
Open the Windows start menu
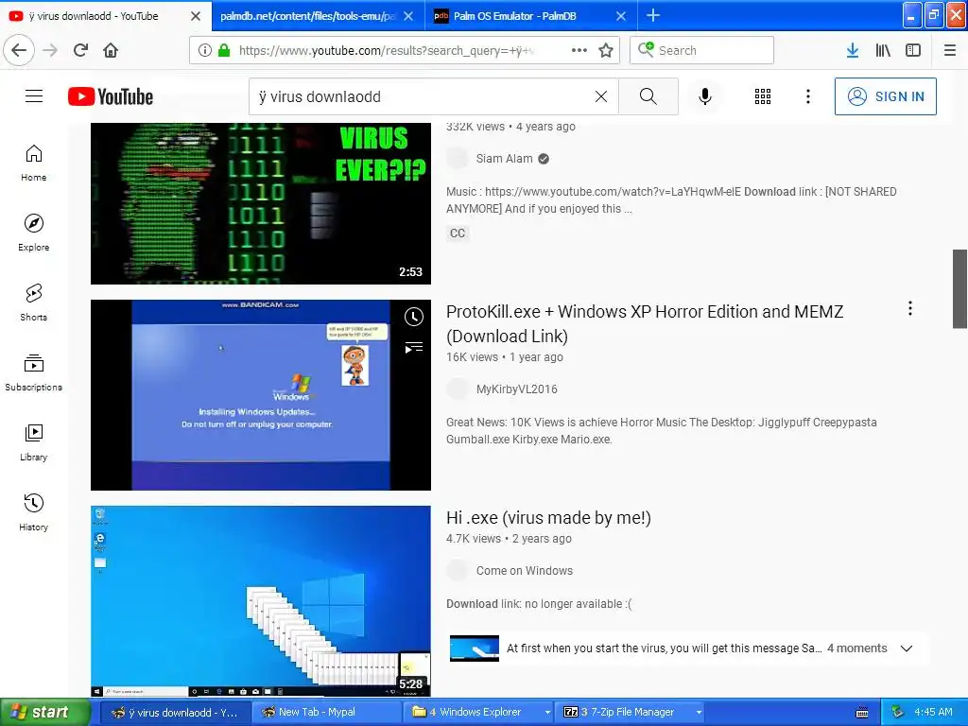(x=45, y=712)
